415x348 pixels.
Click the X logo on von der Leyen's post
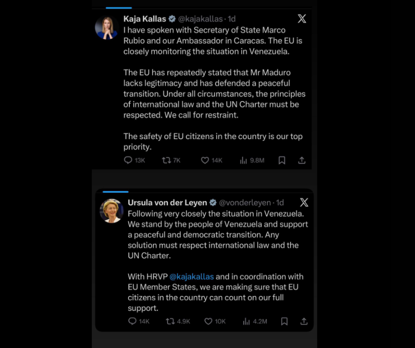click(304, 202)
